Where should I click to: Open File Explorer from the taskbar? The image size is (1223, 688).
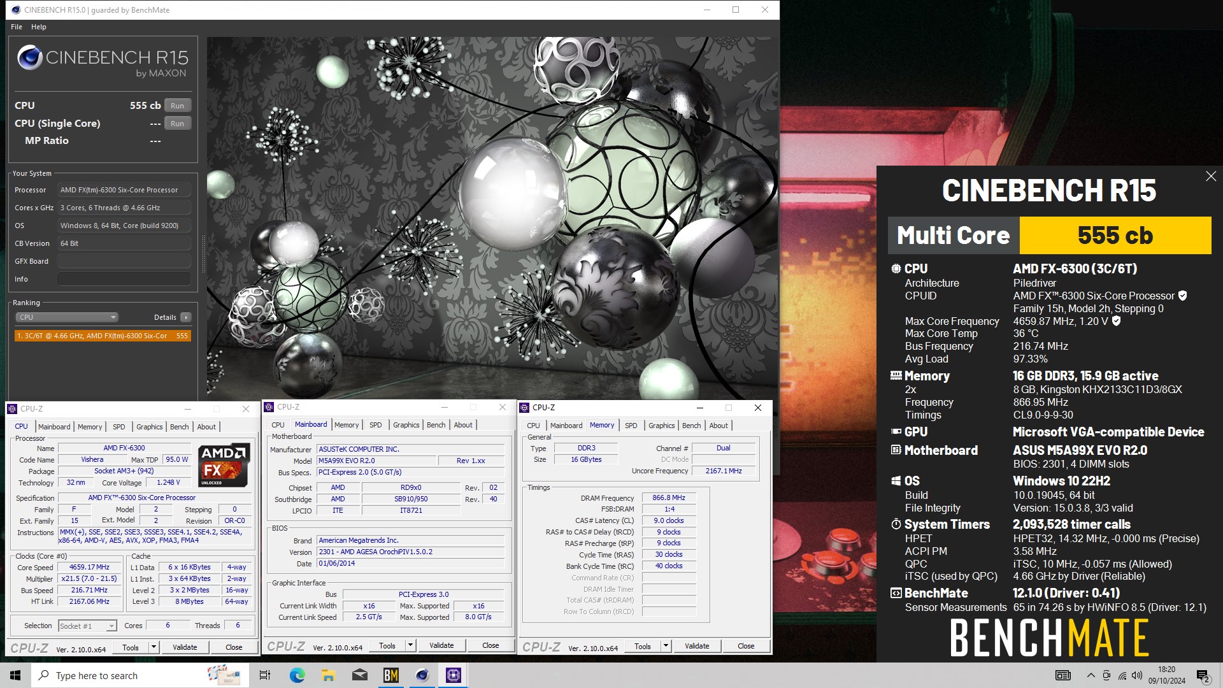(328, 675)
